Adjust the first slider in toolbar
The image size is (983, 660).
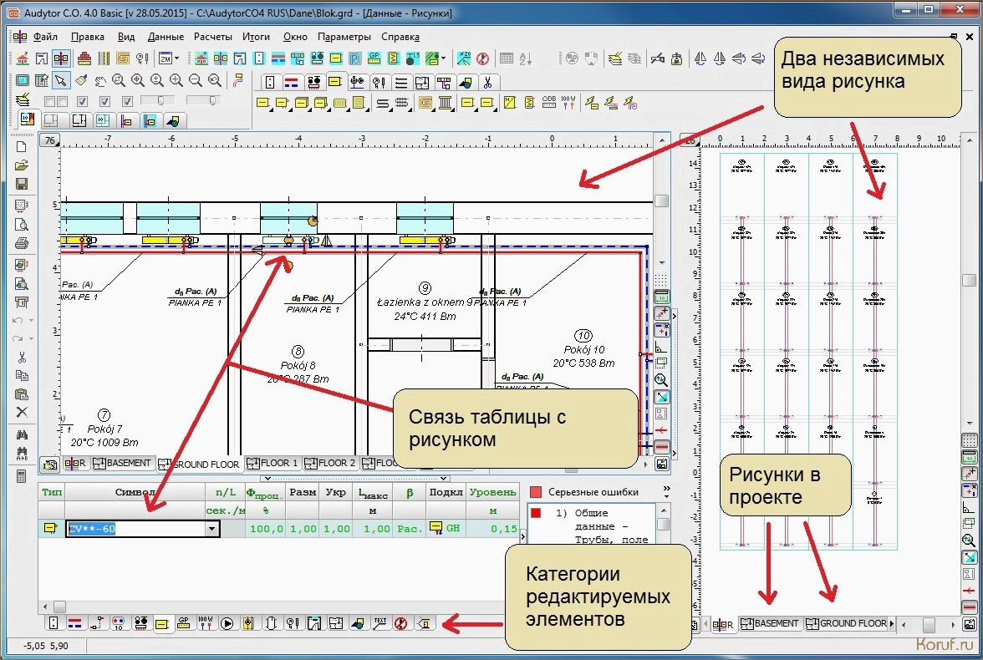pyautogui.click(x=161, y=101)
